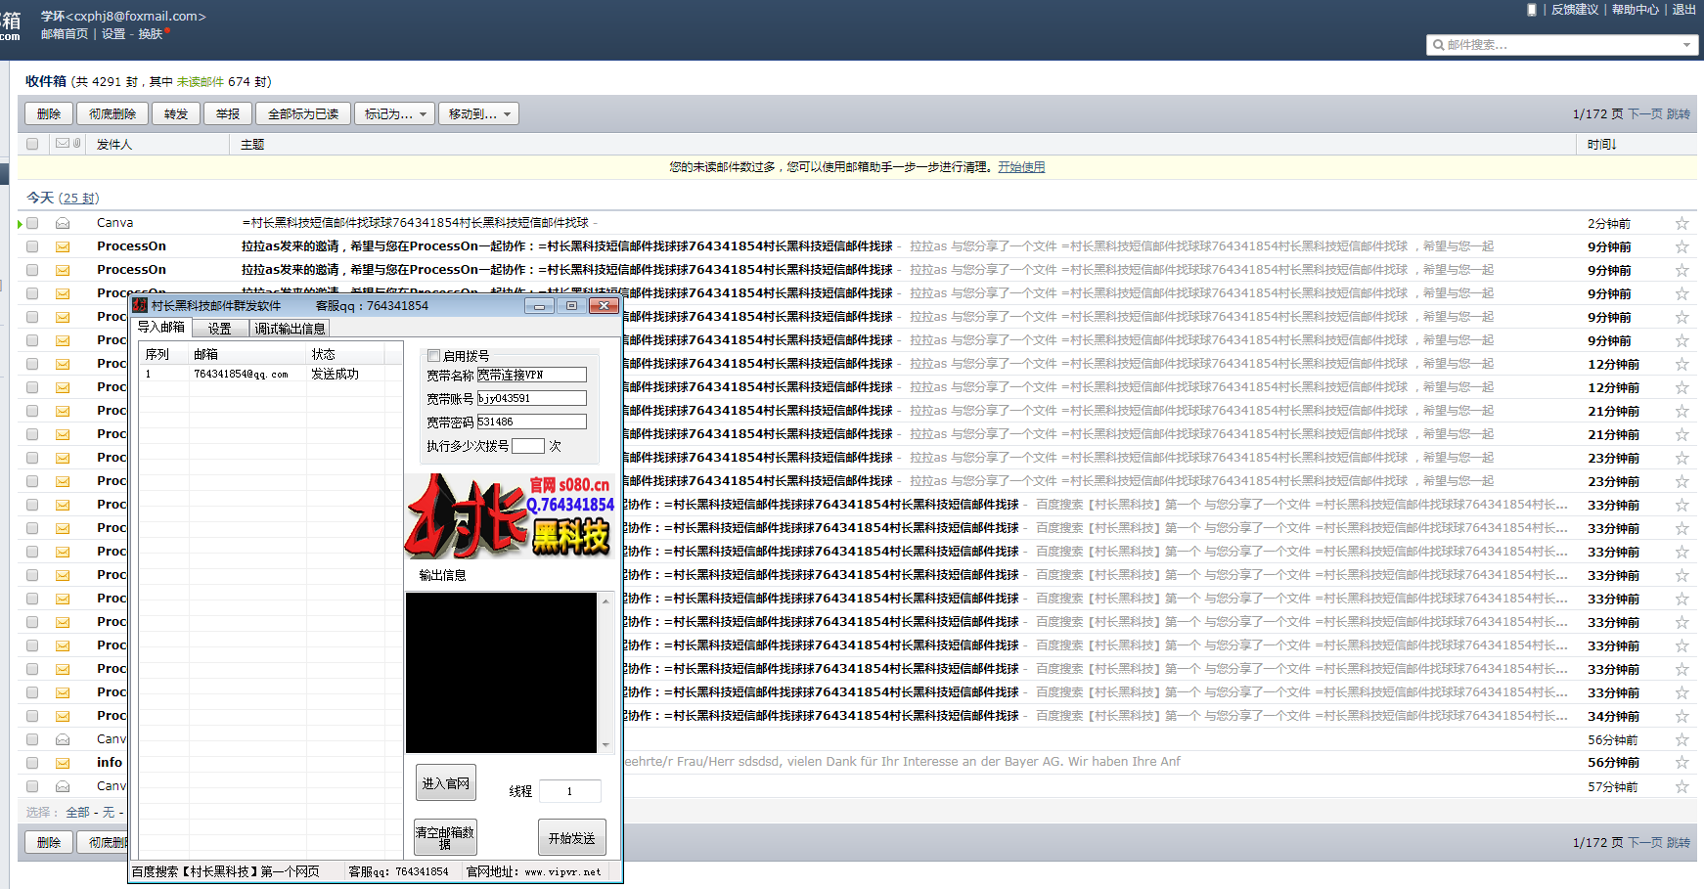This screenshot has height=889, width=1704.
Task: Go to 下一页 in the top pager
Action: [1645, 114]
